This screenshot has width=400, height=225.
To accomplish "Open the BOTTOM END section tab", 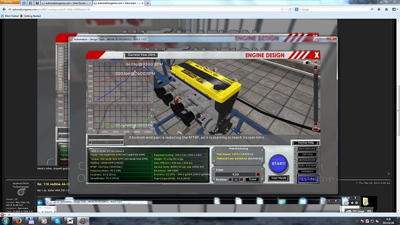I will click(307, 148).
